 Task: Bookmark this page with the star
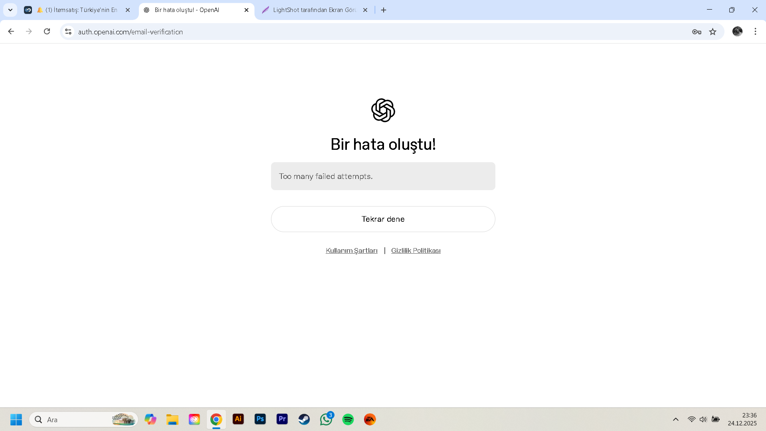point(713,32)
